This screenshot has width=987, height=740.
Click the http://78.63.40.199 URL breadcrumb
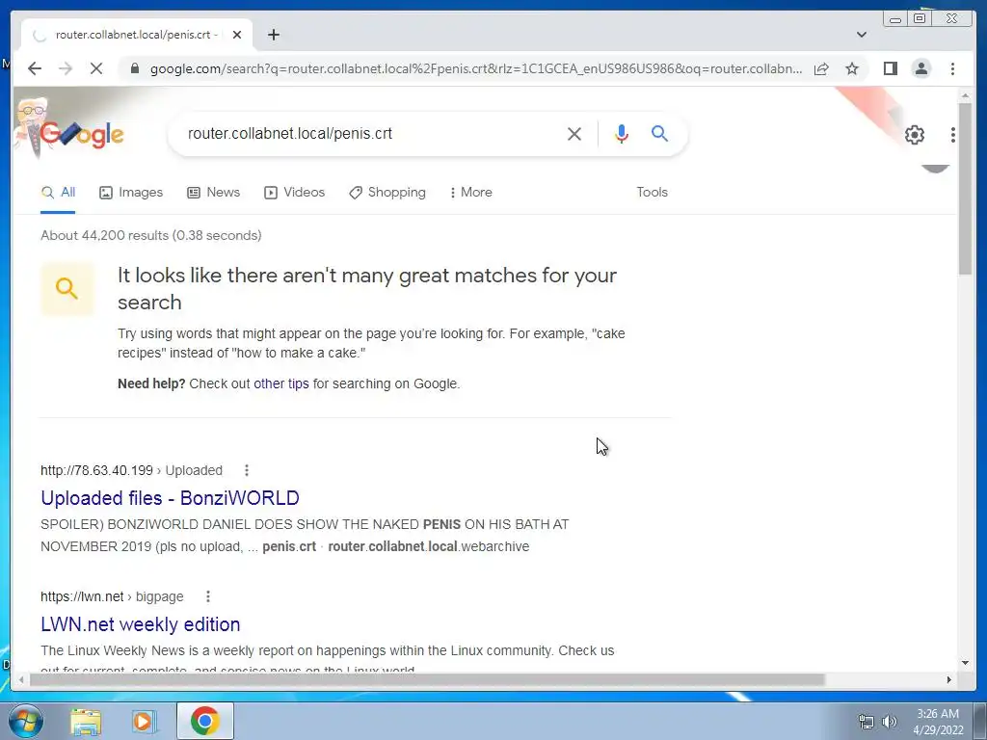pyautogui.click(x=131, y=470)
